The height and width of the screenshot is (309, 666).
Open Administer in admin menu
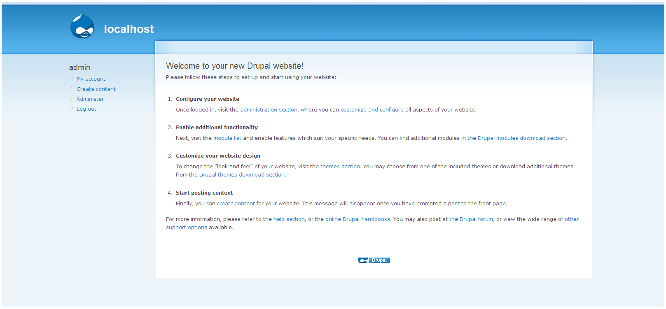pos(90,99)
